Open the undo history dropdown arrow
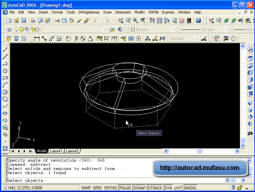Image resolution: width=255 pixels, height=192 pixels. [102, 21]
